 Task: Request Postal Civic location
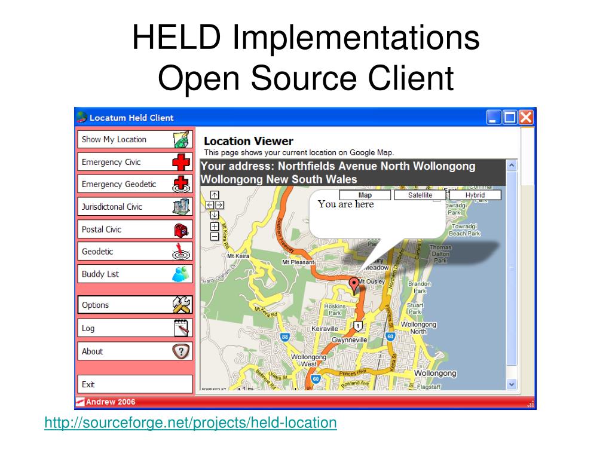pos(135,229)
